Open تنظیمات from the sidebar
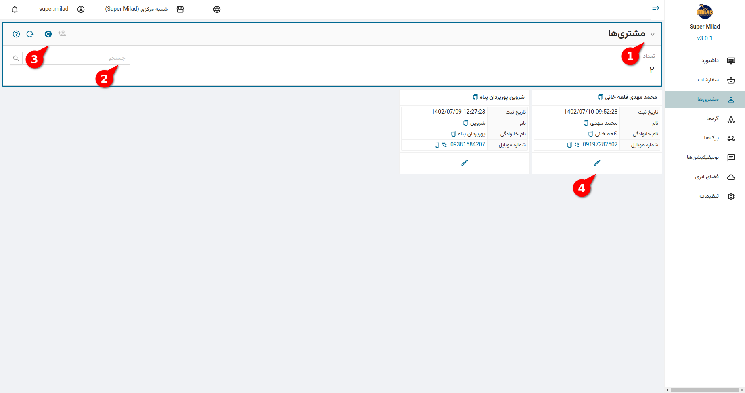Viewport: 745px width, 393px height. [x=709, y=196]
